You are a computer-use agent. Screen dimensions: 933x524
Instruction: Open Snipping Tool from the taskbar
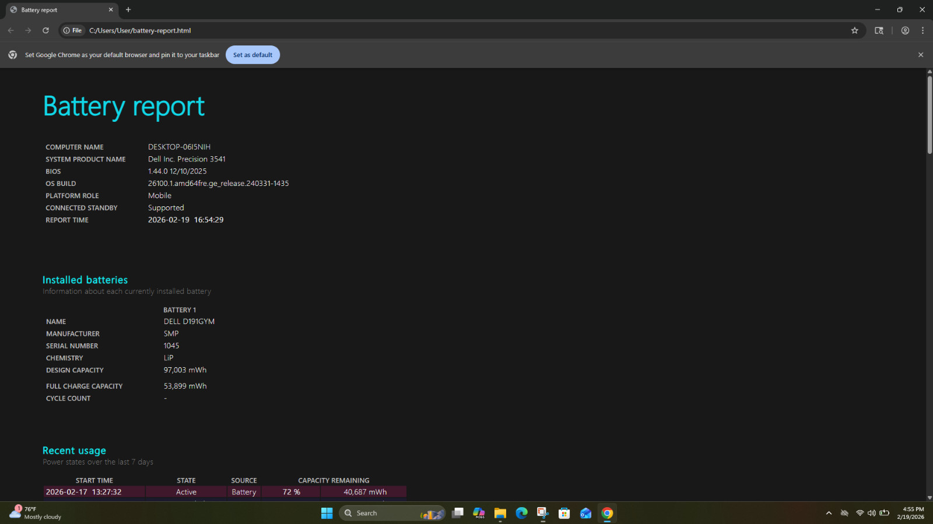pos(543,513)
